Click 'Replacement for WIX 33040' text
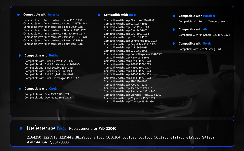This screenshot has height=151, width=244. pyautogui.click(x=93, y=128)
